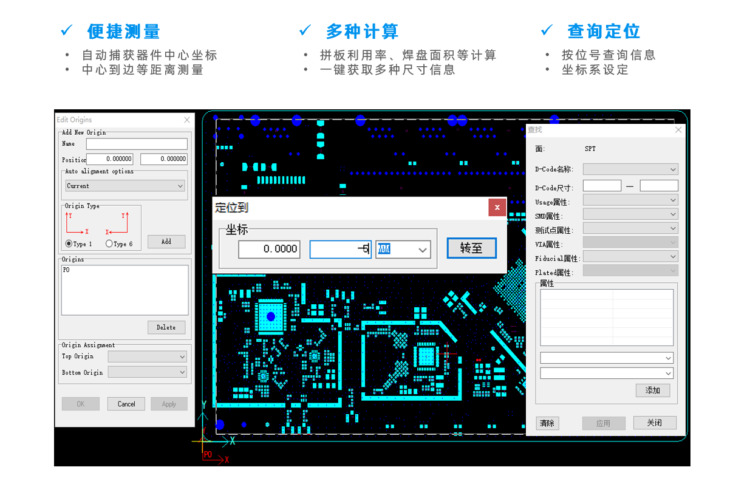
Task: Open the Usage属性 dropdown
Action: click(630, 200)
